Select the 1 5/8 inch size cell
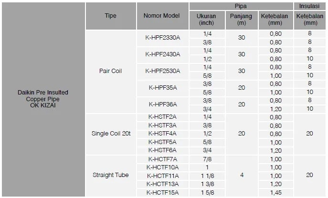 207,192
